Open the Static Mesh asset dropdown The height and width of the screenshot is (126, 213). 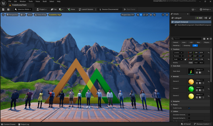tap(199, 70)
